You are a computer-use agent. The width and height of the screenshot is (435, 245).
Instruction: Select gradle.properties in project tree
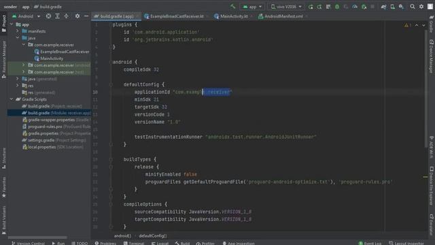click(x=56, y=133)
